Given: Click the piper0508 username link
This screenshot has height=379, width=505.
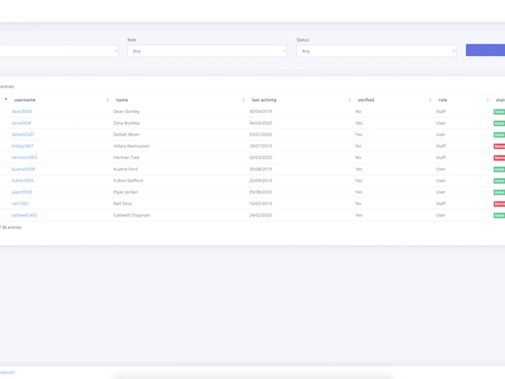Looking at the screenshot, I should pos(22,192).
